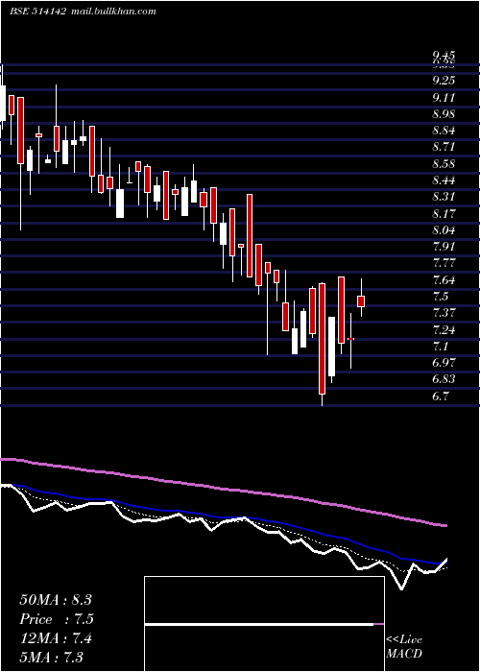Click the 50MA : 8.3 readout
Image resolution: width=480 pixels, height=672 pixels.
click(x=56, y=600)
